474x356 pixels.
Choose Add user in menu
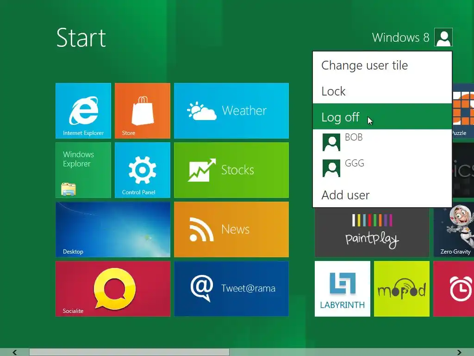pyautogui.click(x=382, y=195)
